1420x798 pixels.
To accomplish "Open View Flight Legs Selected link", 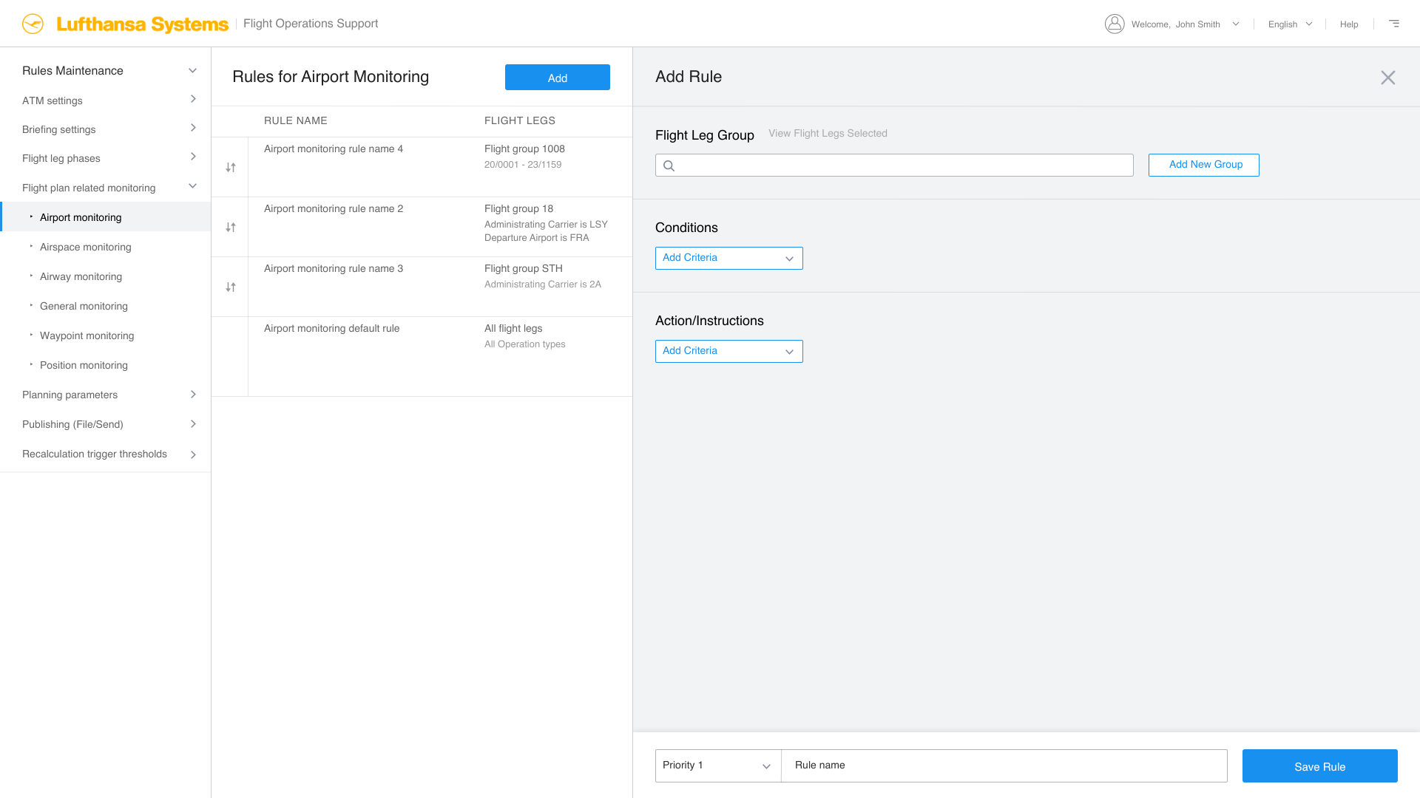I will click(x=828, y=134).
